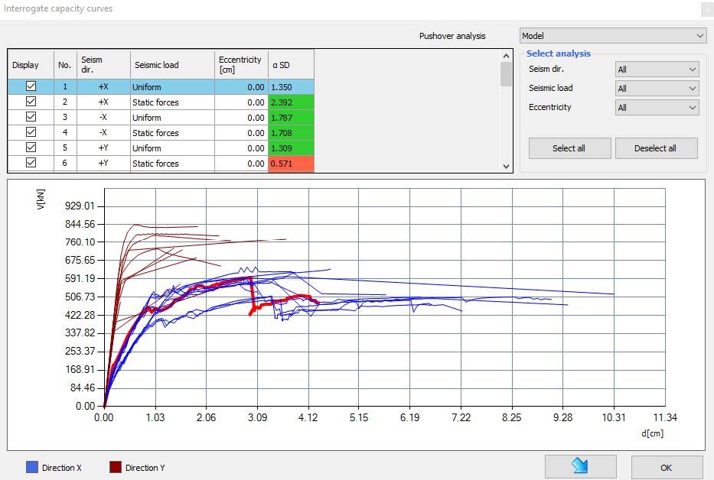The height and width of the screenshot is (480, 714).
Task: Select the α SD value 1.708
Action: (x=291, y=133)
